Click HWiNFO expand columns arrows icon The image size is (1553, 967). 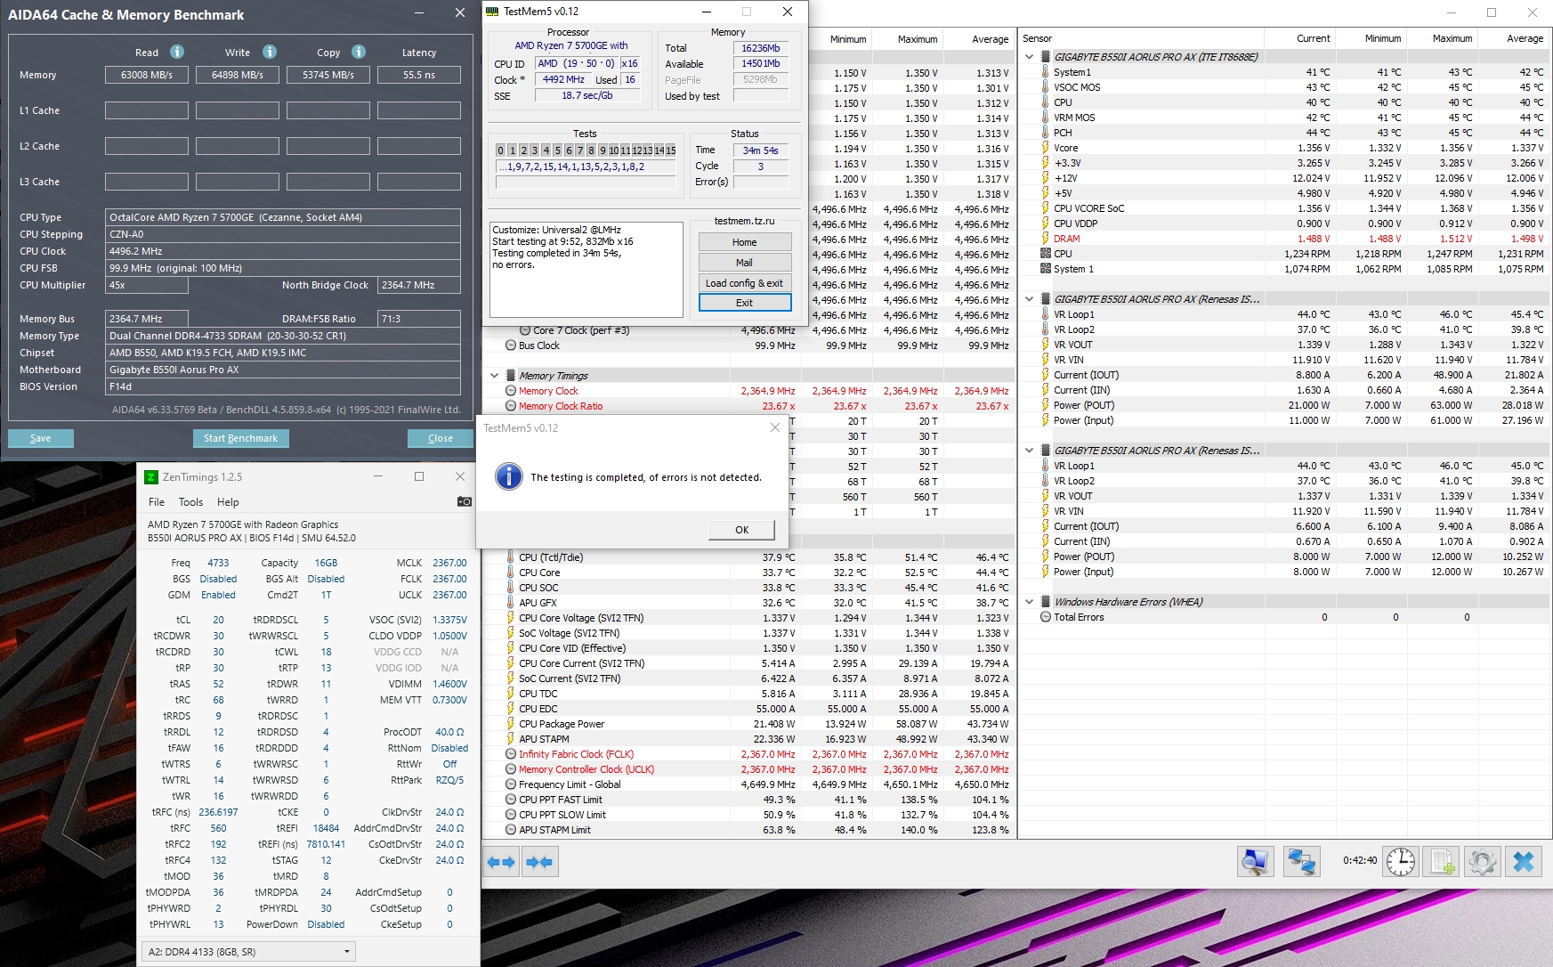point(502,861)
